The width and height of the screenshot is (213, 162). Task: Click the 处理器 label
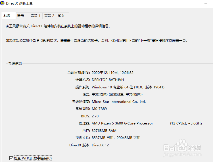tap(84, 123)
